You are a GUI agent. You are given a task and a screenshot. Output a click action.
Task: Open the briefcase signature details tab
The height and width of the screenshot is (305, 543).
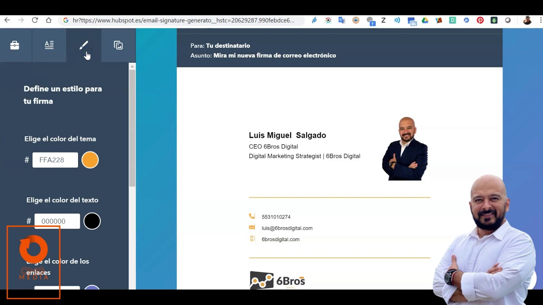(15, 45)
